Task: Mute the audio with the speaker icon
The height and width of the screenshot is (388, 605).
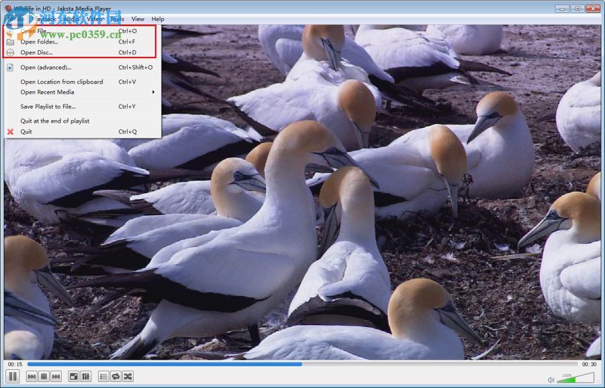Action: 551,380
